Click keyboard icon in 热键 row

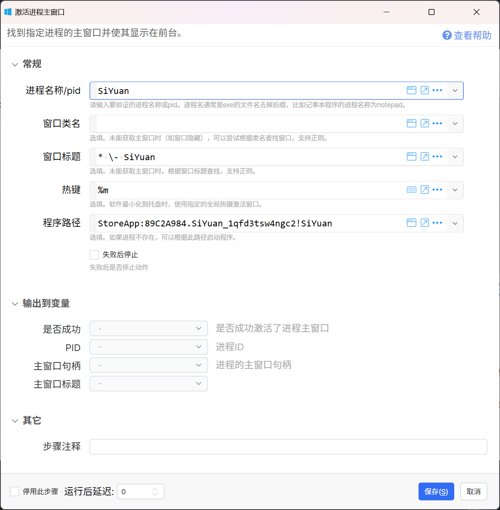(x=412, y=190)
